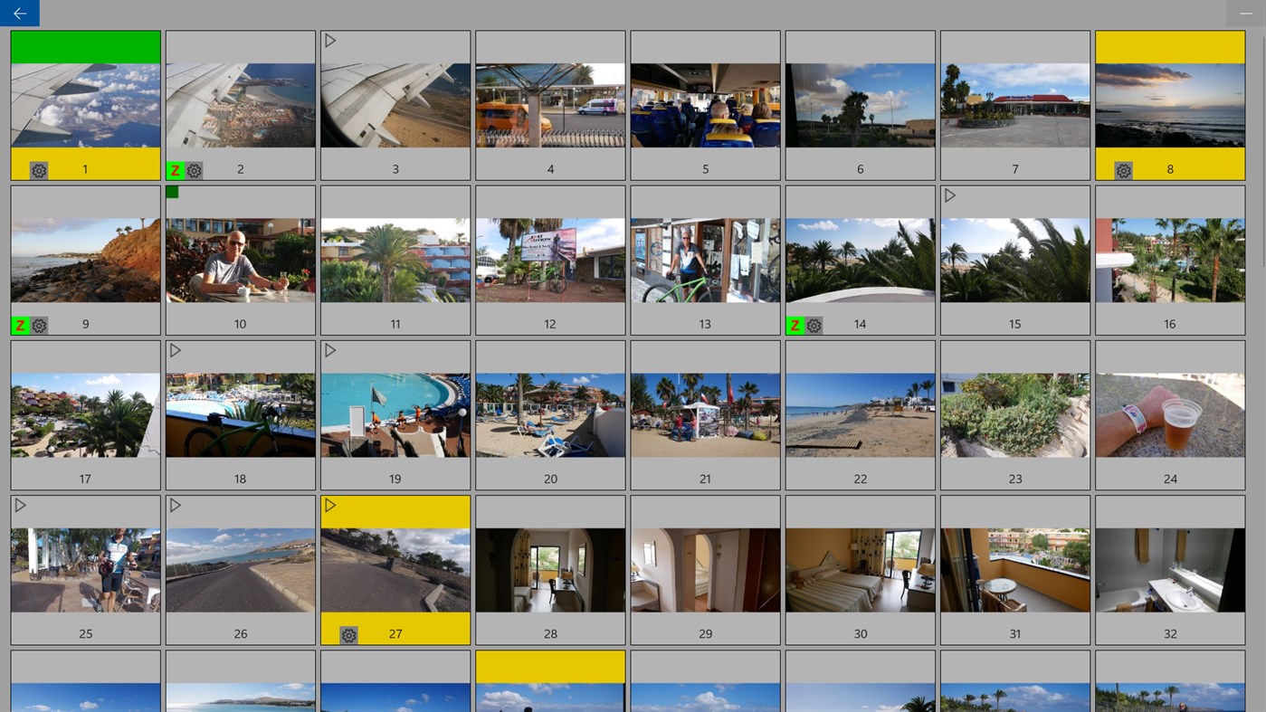The image size is (1266, 712).
Task: Click the red Z marker on photo 2
Action: click(175, 169)
